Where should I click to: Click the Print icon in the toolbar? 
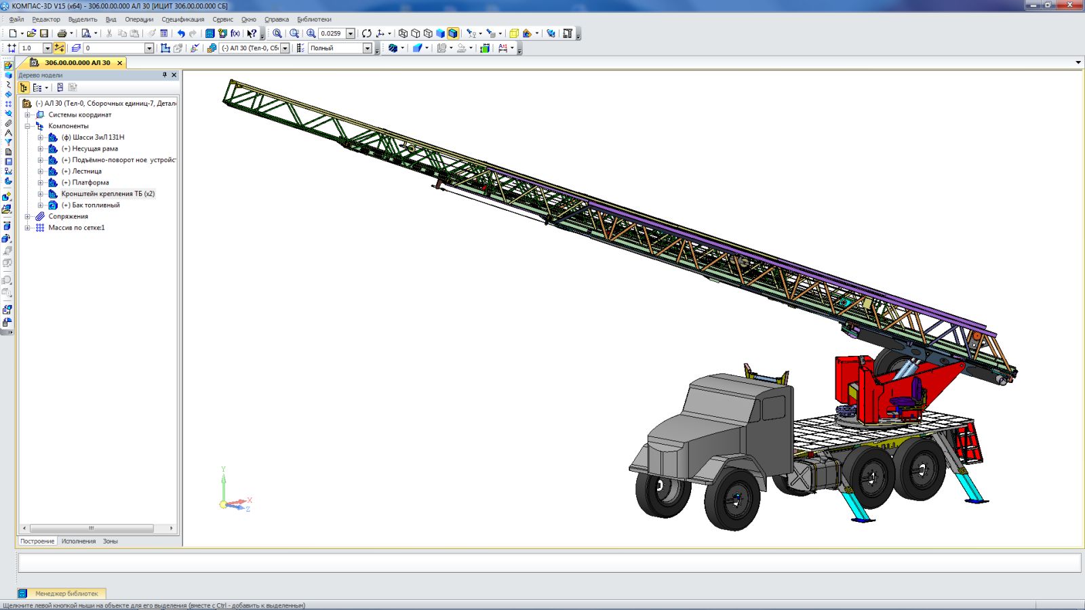(x=62, y=33)
